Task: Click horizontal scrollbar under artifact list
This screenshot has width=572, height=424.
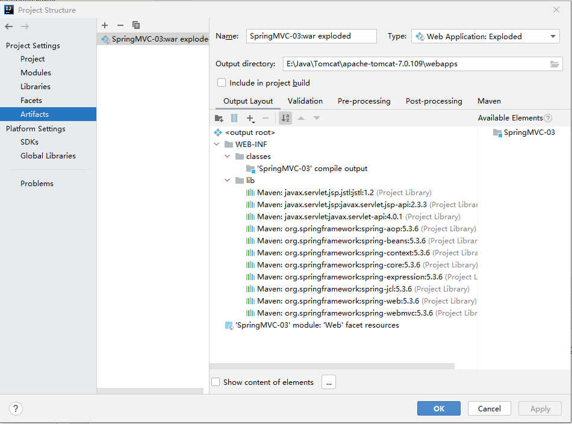Action: tap(150, 391)
